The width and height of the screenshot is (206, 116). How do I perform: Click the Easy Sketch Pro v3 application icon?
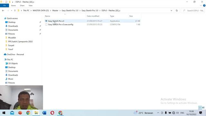46,21
